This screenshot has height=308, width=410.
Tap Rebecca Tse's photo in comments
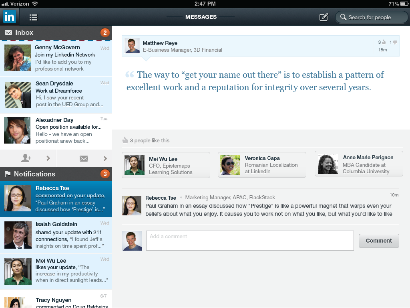pos(131,205)
